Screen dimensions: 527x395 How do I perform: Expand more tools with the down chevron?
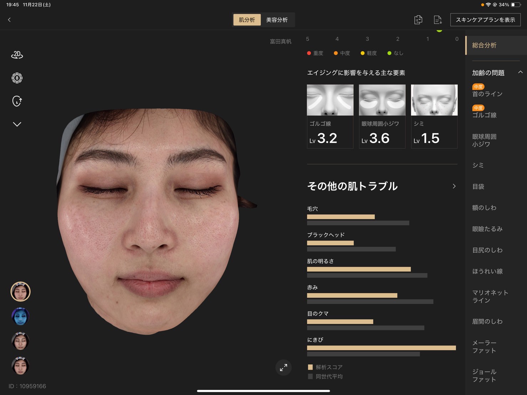tap(17, 124)
